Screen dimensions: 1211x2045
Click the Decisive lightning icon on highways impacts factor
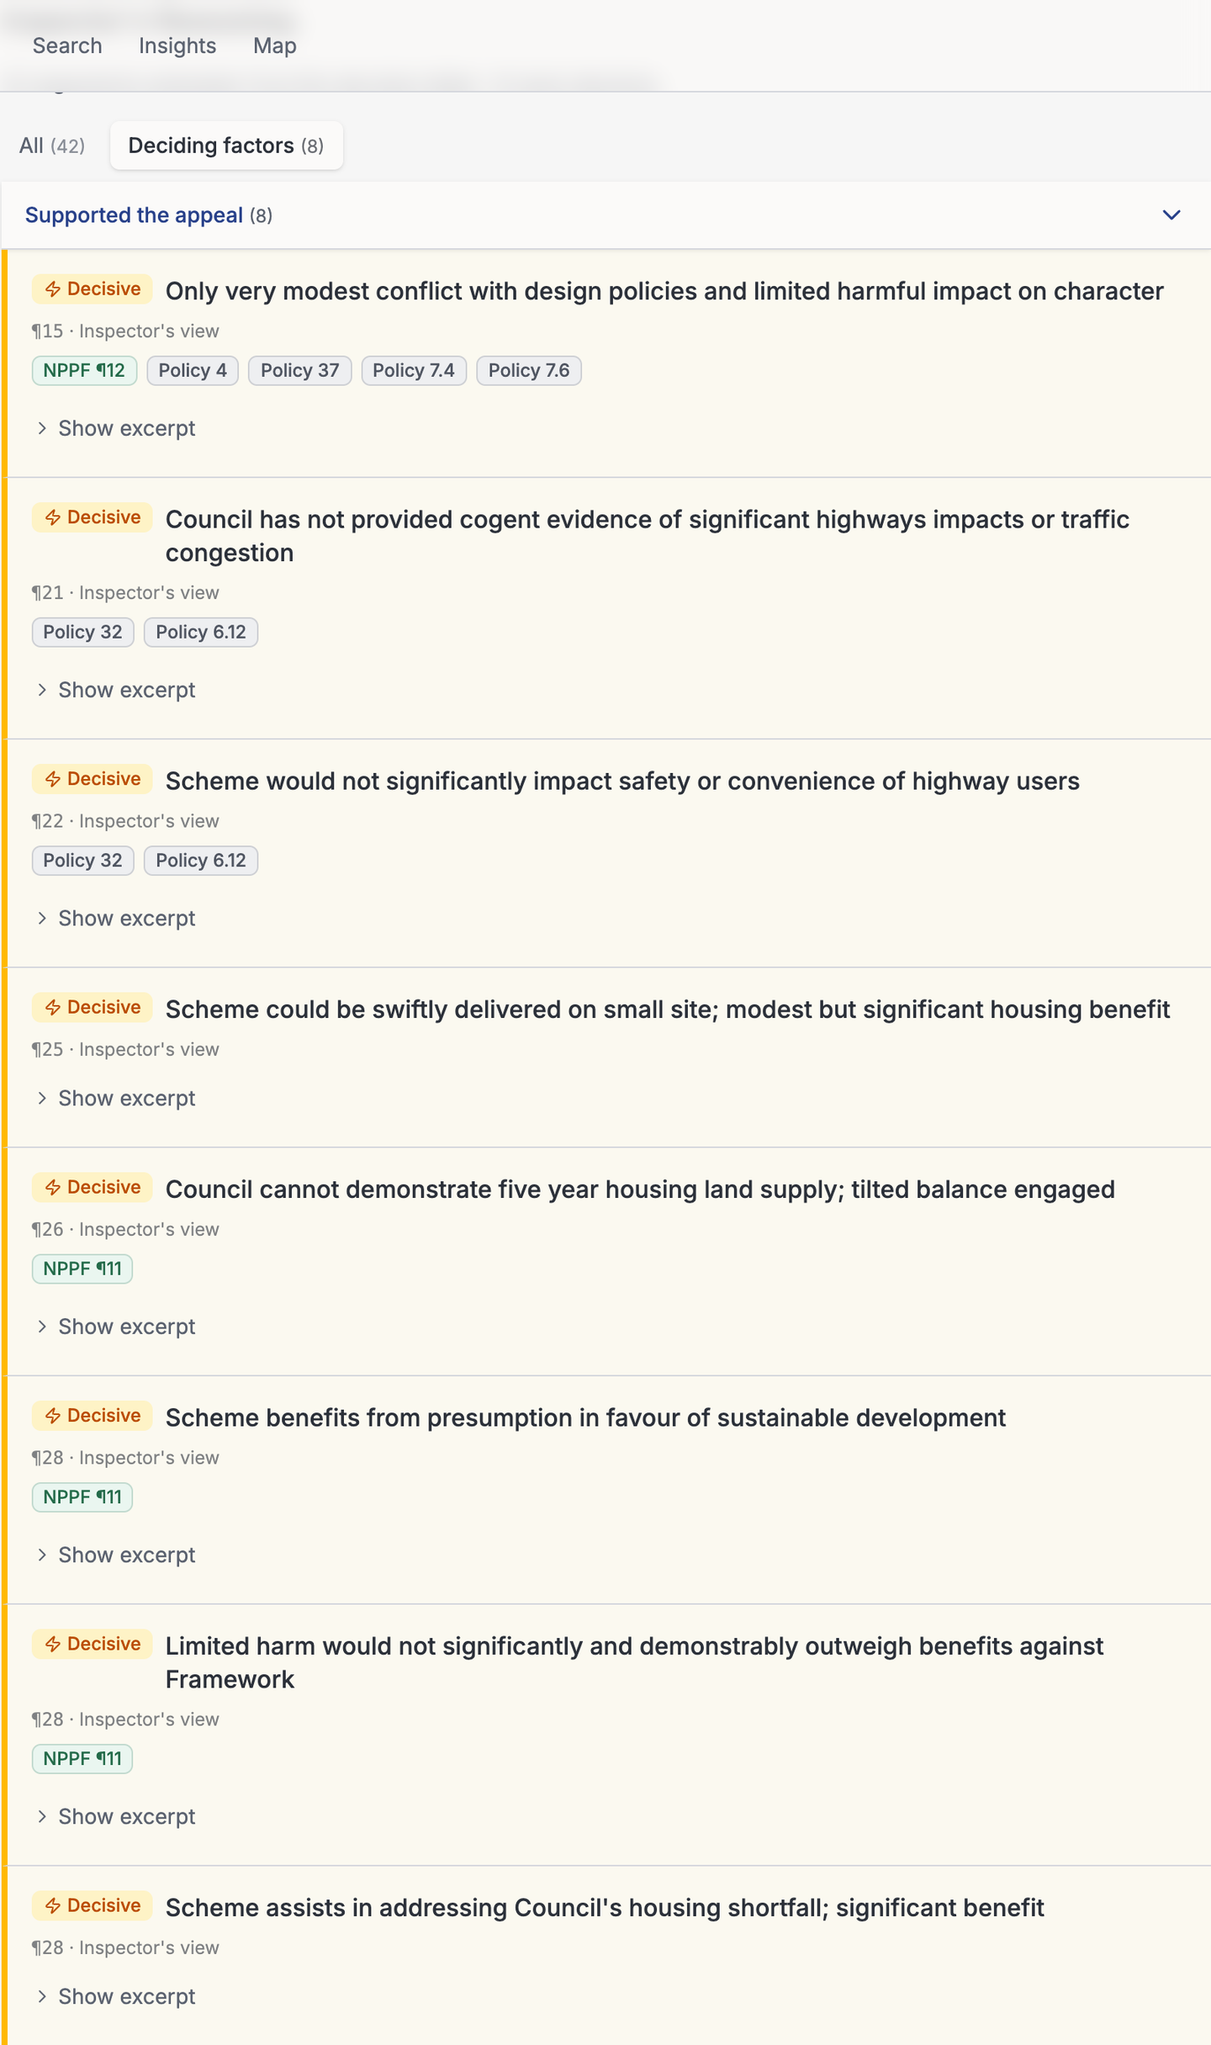pos(53,517)
